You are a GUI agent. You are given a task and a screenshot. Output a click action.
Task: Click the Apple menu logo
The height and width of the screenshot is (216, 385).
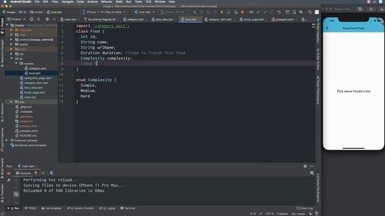coord(5,2)
